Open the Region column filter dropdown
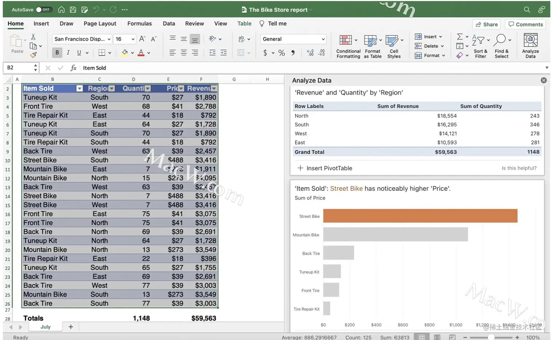This screenshot has height=340, width=551. pyautogui.click(x=112, y=88)
